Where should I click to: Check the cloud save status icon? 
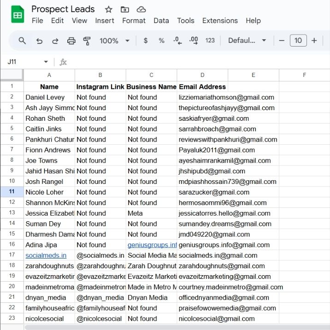click(x=141, y=10)
